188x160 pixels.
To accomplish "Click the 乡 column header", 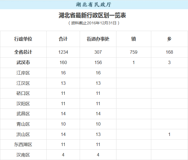I will [x=169, y=39].
